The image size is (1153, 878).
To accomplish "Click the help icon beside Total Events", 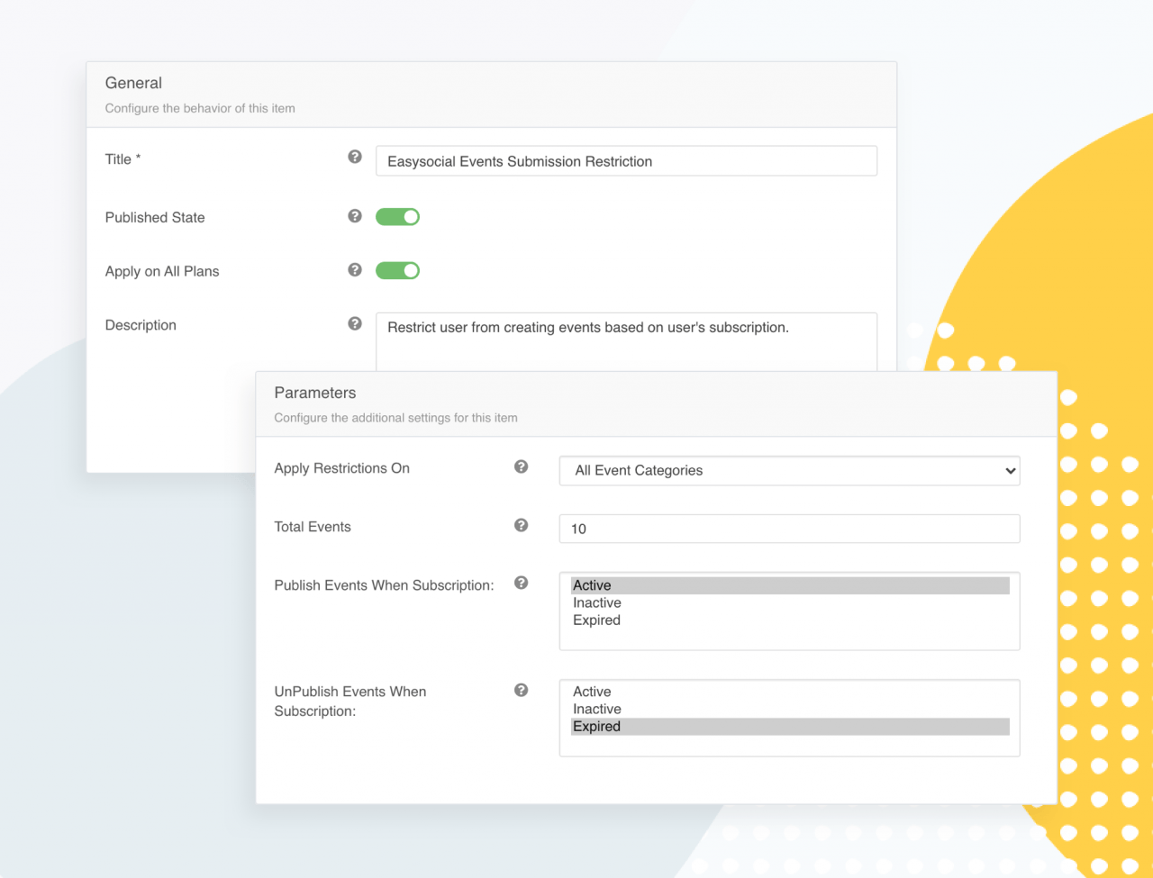I will (521, 525).
